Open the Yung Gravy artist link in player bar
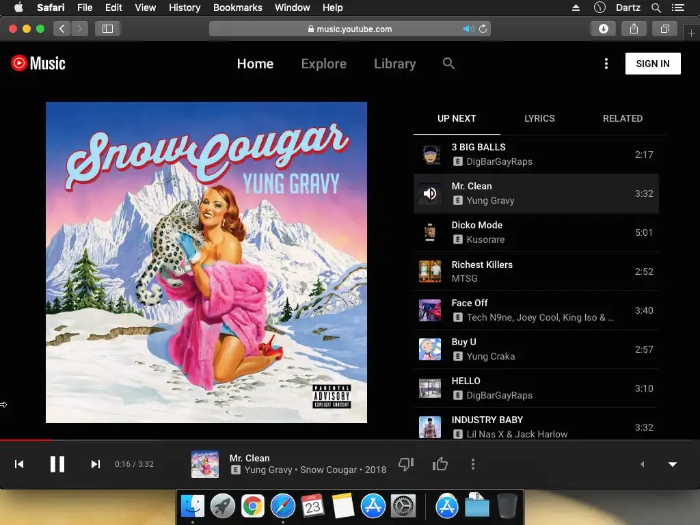Viewport: 700px width, 525px height. pyautogui.click(x=268, y=470)
